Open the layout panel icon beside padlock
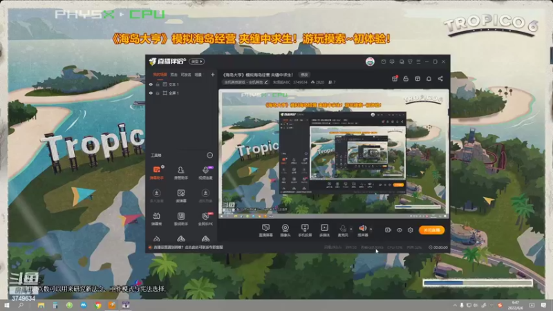 [x=418, y=79]
